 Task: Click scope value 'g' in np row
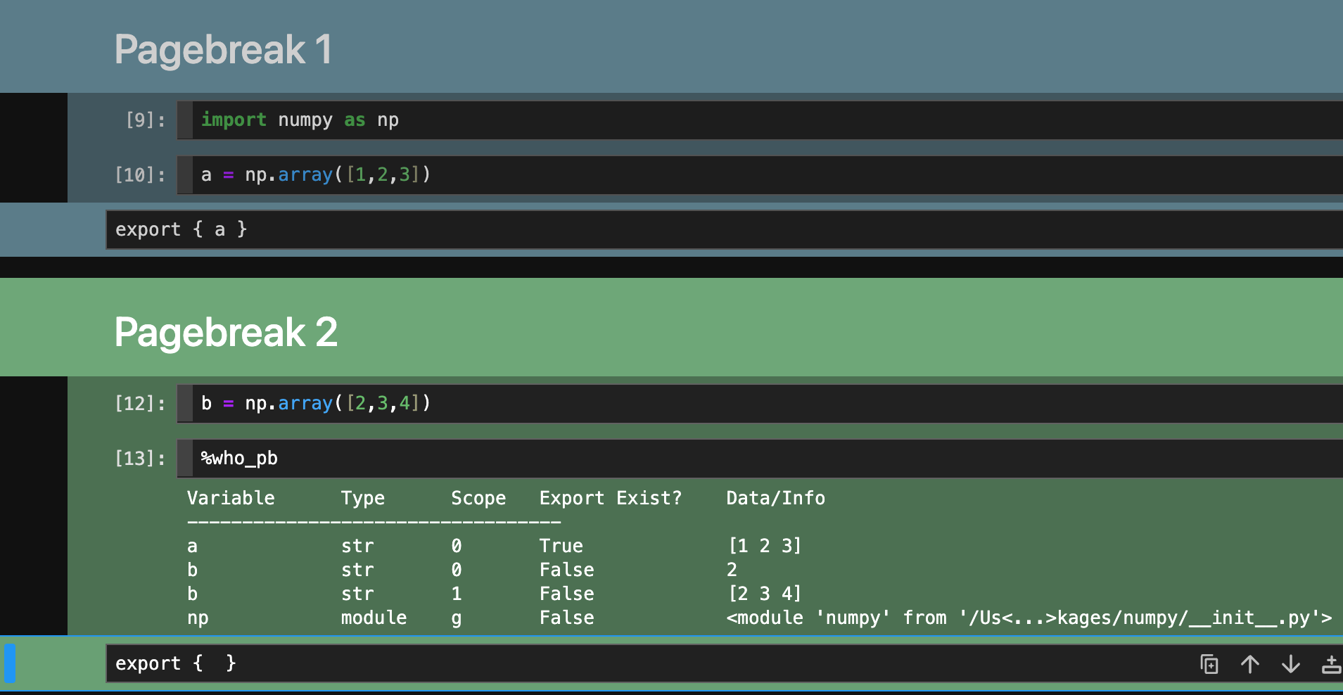point(457,619)
